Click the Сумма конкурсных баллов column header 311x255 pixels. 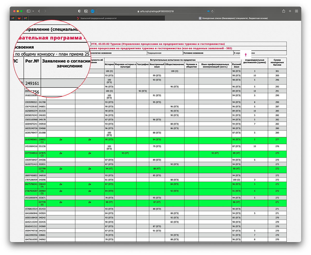click(x=277, y=63)
